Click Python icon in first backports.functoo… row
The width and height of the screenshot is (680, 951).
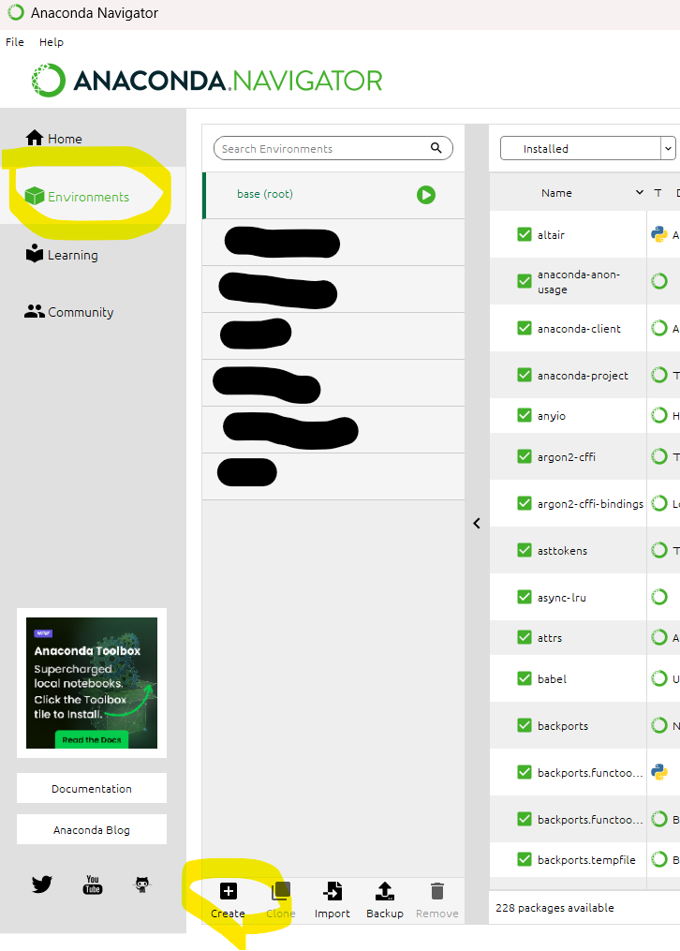coord(658,772)
